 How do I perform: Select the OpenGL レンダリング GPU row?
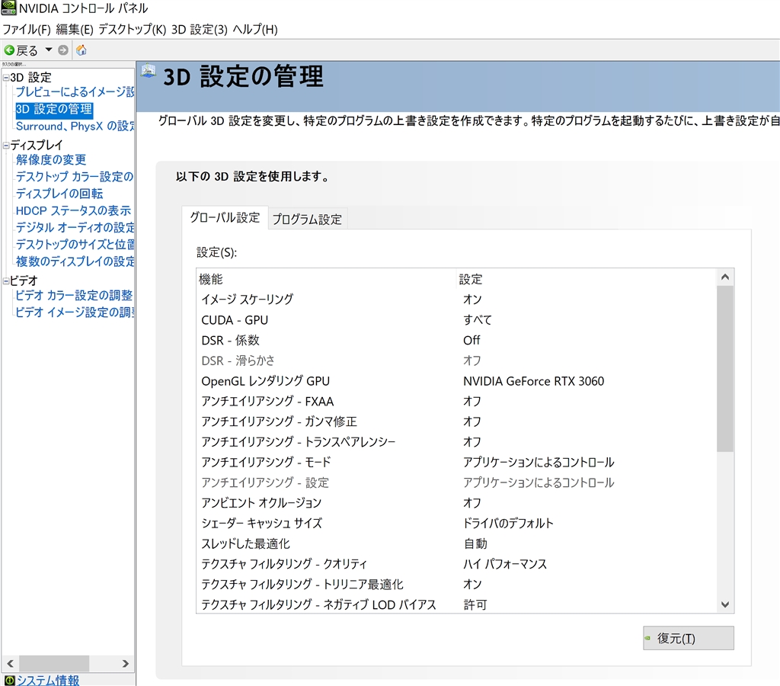(456, 381)
